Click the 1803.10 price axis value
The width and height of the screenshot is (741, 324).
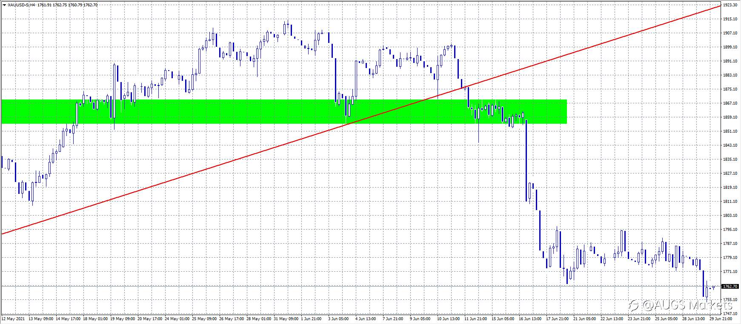[x=730, y=216]
